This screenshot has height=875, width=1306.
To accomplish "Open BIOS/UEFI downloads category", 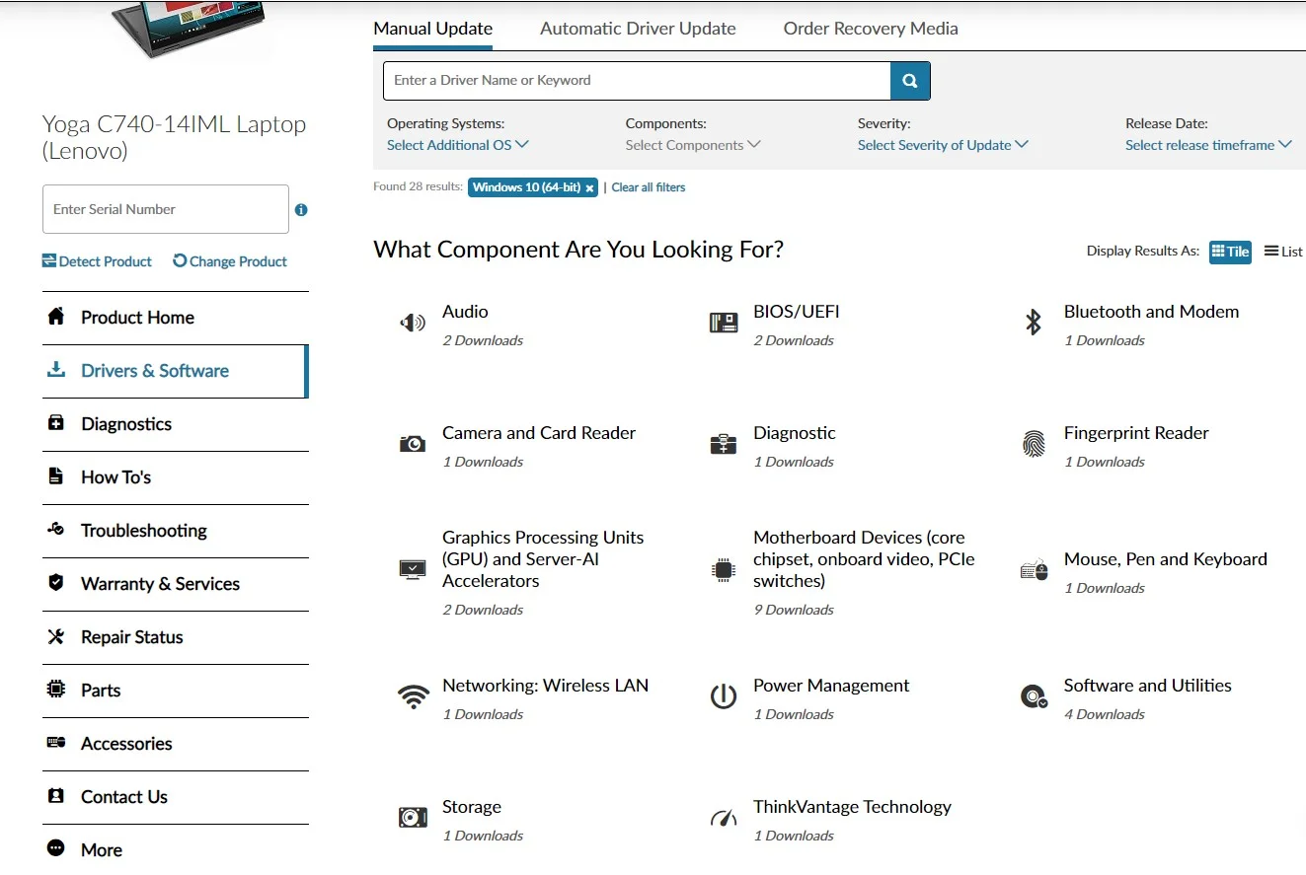I will pos(797,312).
